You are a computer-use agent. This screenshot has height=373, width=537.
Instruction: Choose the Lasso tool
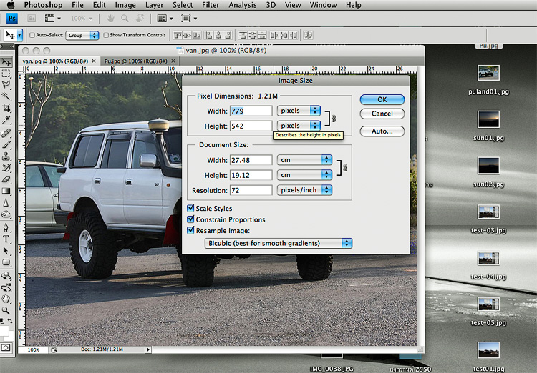pos(6,84)
